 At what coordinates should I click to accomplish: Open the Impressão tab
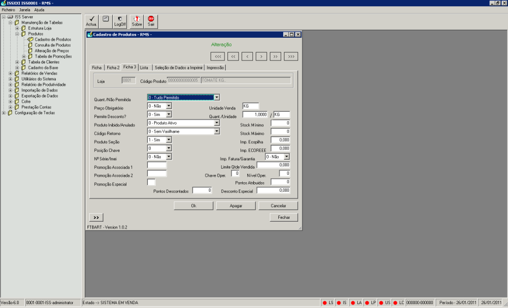215,68
